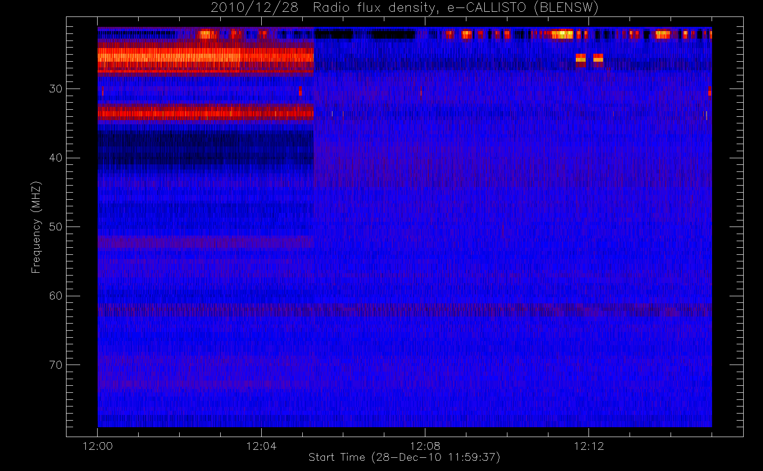
Task: Click the plot title 'Radio flux density, e-CALLISTO (BLENSW)'
Action: tap(456, 8)
